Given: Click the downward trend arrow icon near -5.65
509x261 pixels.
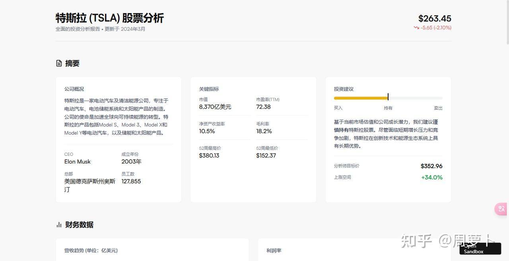Looking at the screenshot, I should (x=416, y=28).
